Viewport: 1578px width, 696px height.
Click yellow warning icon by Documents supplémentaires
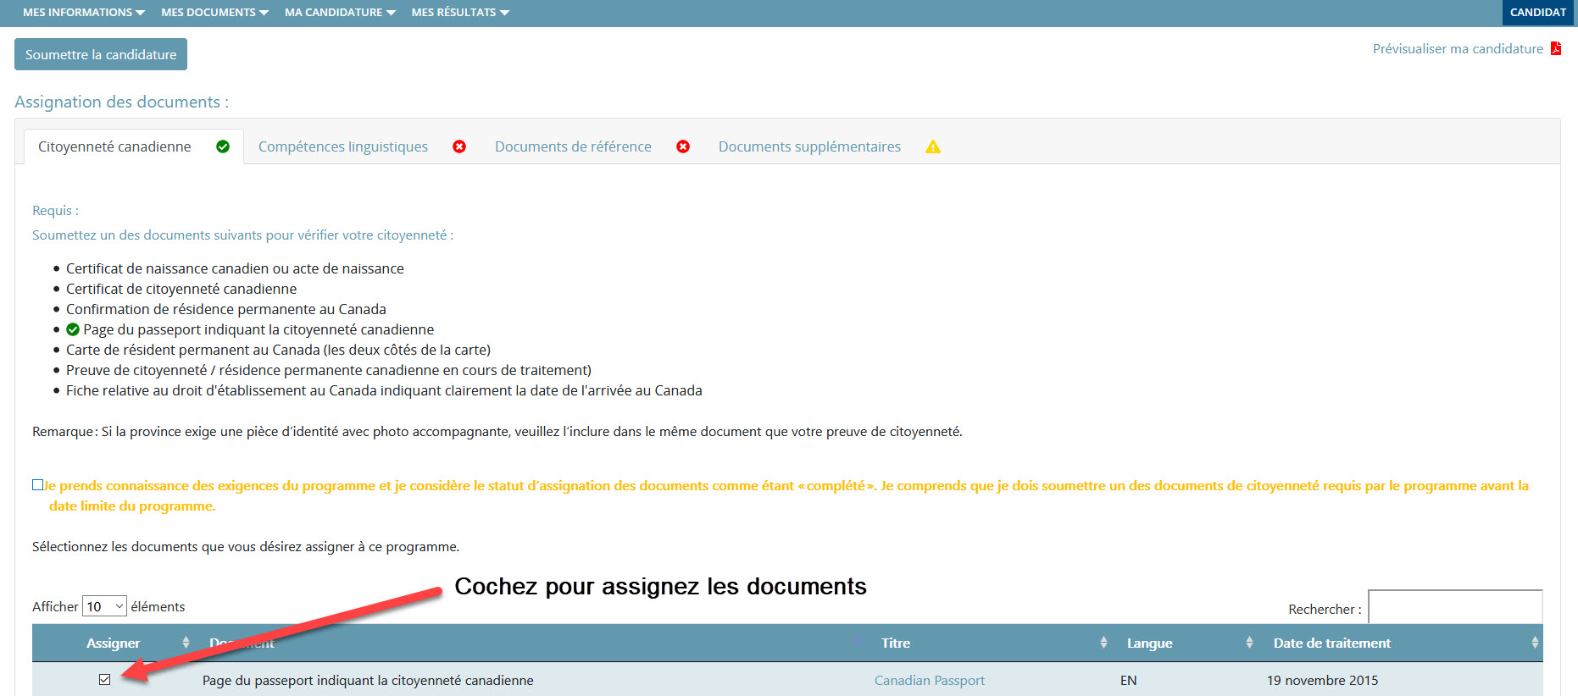(x=933, y=146)
